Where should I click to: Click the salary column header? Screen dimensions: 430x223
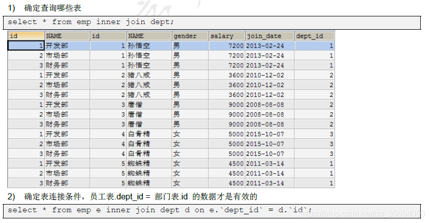pos(227,36)
